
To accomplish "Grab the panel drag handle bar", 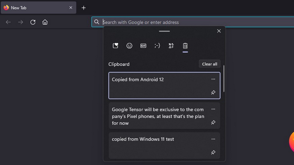I will (x=164, y=31).
